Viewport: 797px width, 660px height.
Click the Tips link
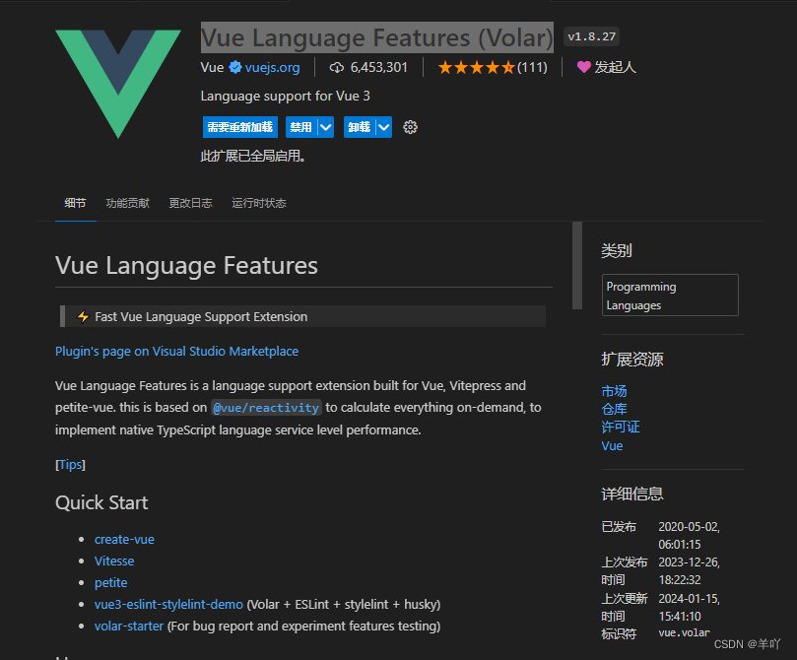click(x=70, y=464)
